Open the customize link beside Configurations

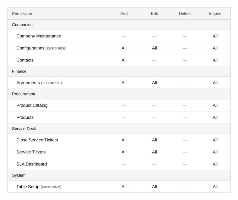point(56,48)
